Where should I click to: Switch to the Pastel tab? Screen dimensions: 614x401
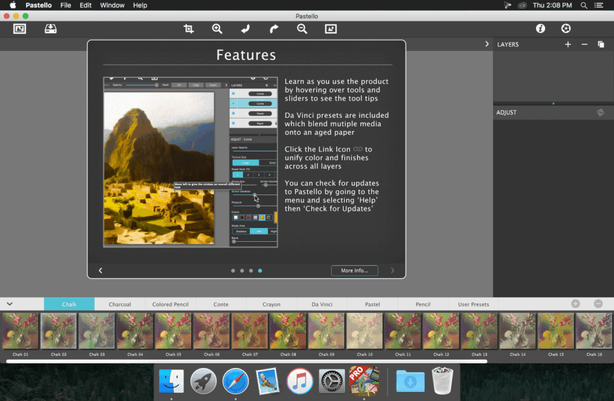coord(372,304)
